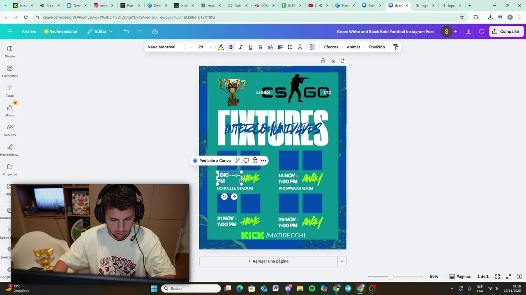Viewport: 526px width, 295px height.
Task: Redo the last action
Action: [x=139, y=32]
